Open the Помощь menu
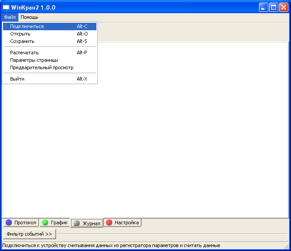 [x=29, y=17]
